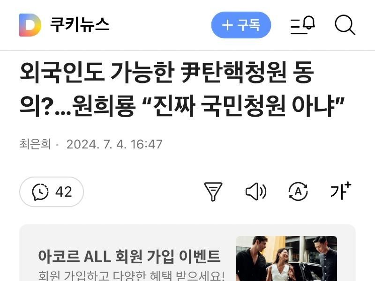Click the name 원희룡 in the headline

pyautogui.click(x=104, y=106)
